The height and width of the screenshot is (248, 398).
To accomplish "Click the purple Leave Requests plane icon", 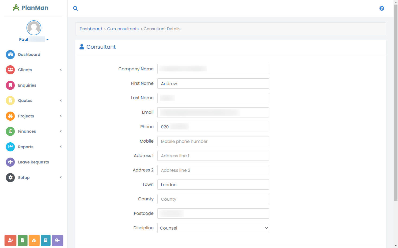I will tap(10, 162).
